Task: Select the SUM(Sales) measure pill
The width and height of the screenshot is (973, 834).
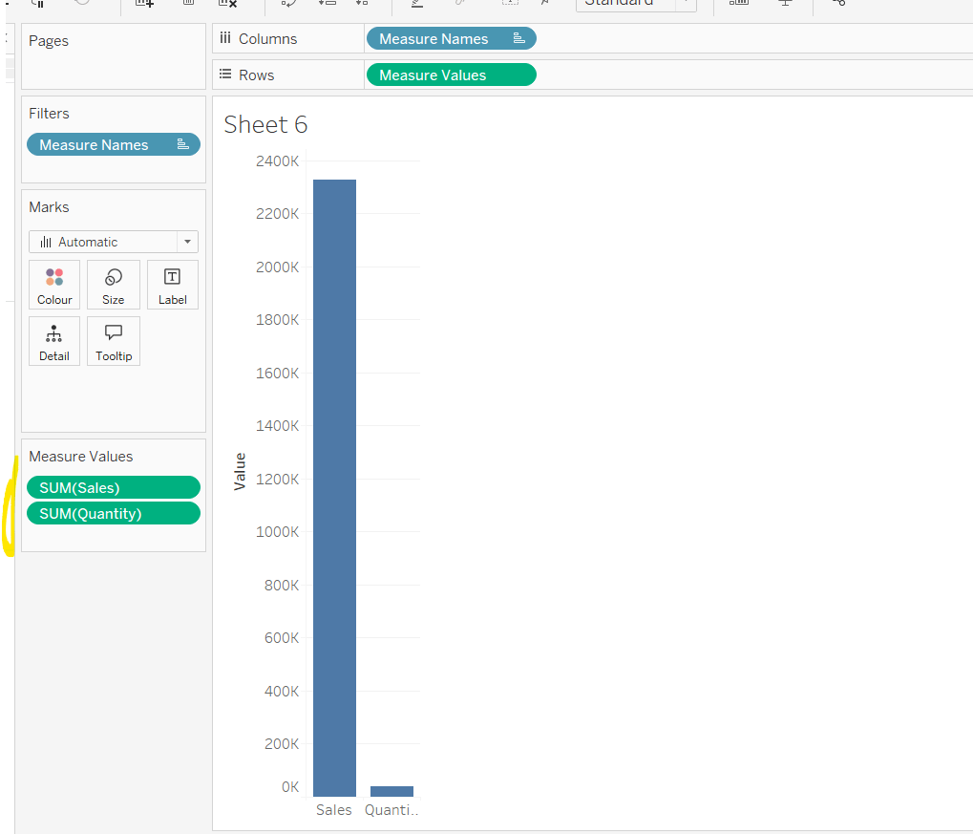Action: point(113,487)
